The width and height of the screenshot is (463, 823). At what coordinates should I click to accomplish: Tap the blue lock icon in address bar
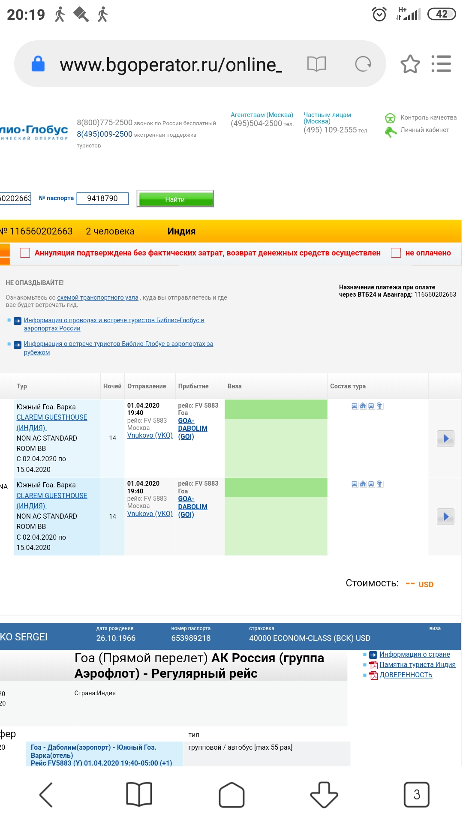38,64
